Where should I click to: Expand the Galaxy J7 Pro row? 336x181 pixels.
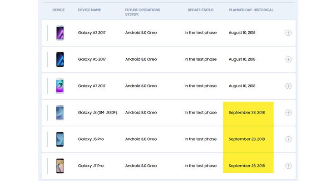tap(288, 166)
